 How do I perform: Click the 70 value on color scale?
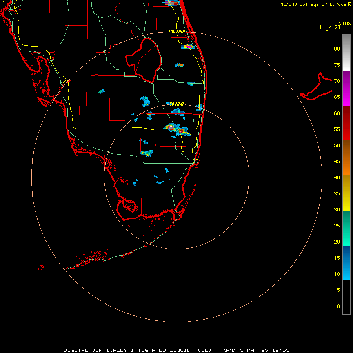(337, 81)
